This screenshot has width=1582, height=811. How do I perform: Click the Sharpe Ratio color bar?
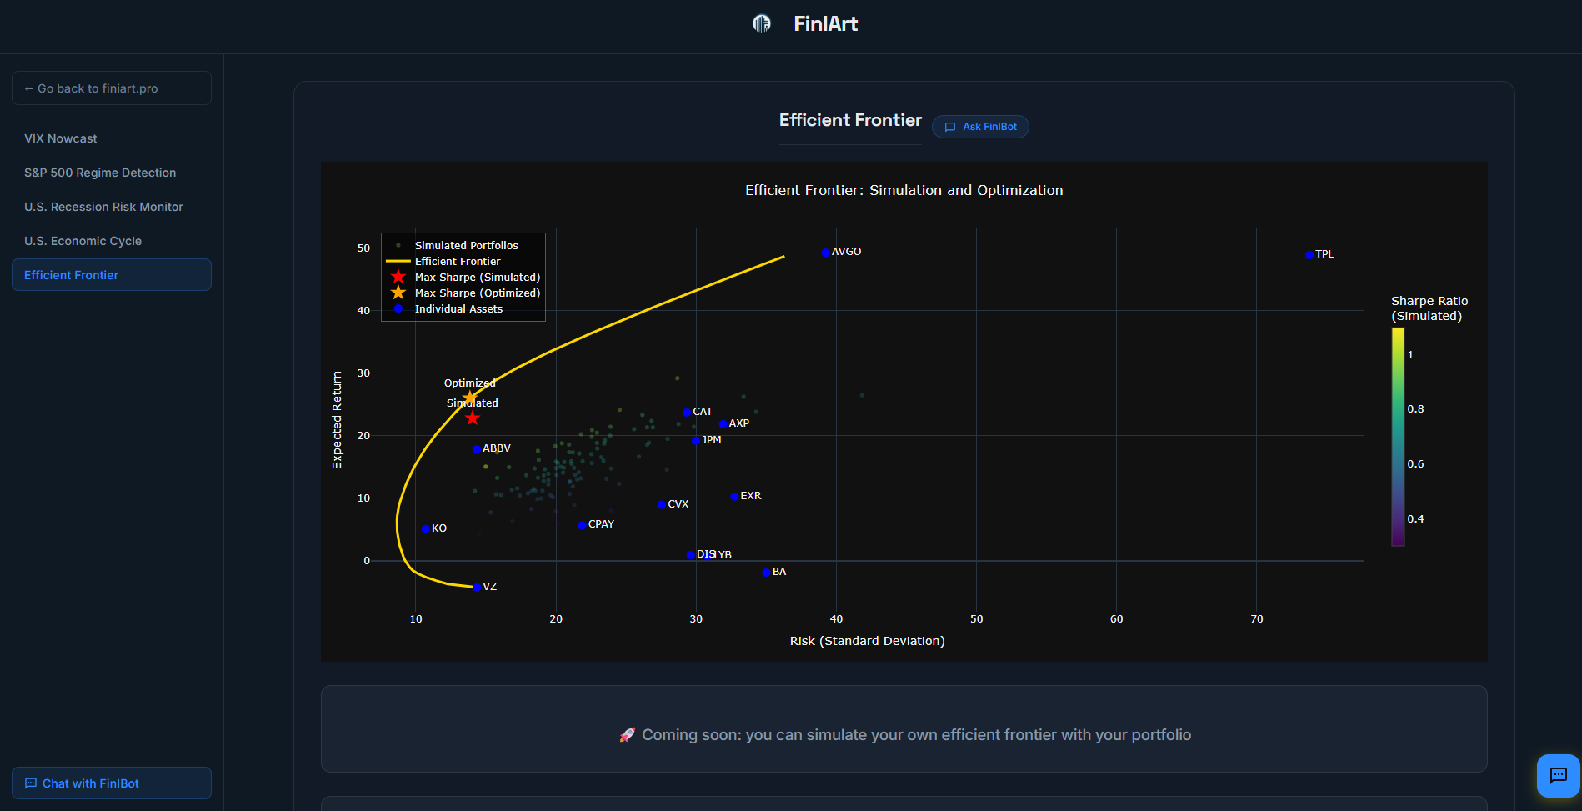point(1398,437)
